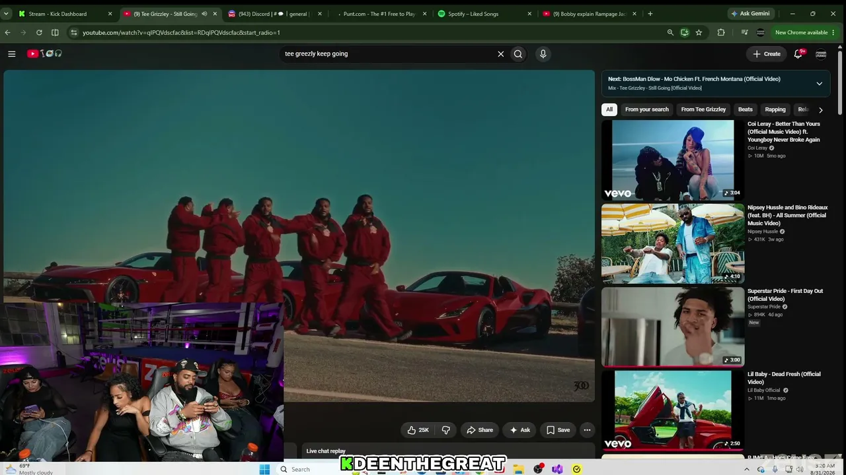Open a new browser tab
The image size is (846, 475).
(650, 14)
